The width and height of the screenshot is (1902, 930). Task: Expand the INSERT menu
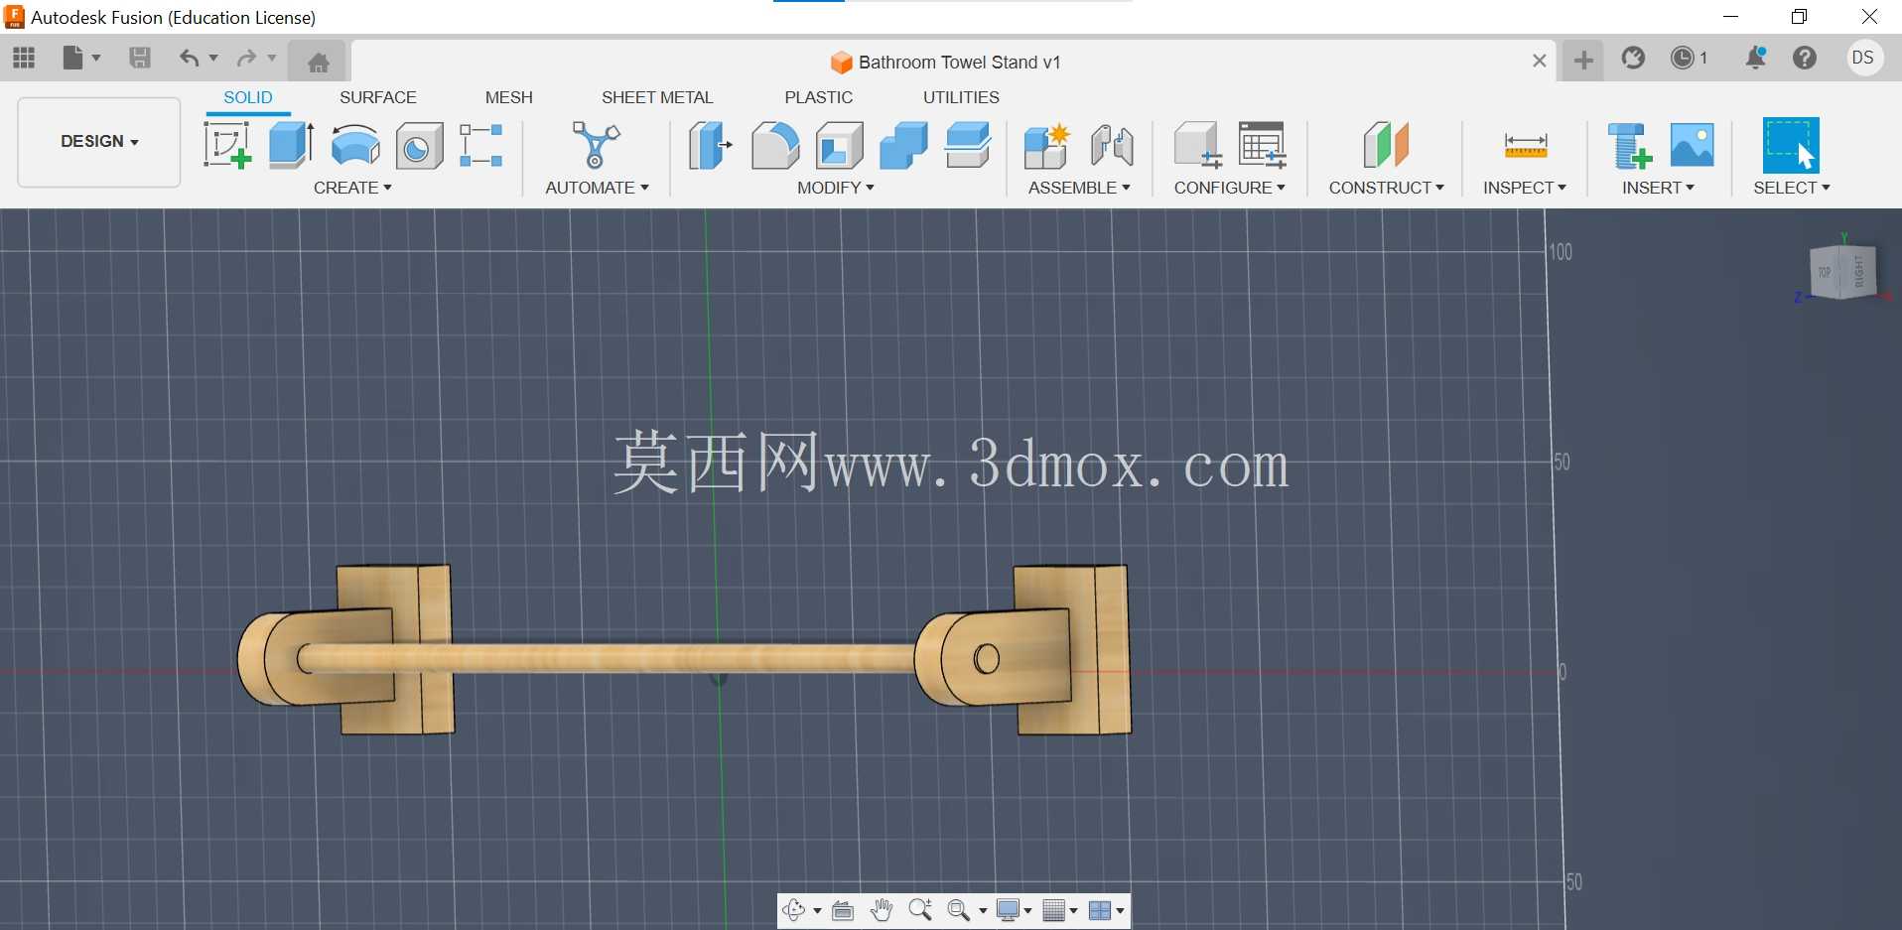point(1658,188)
